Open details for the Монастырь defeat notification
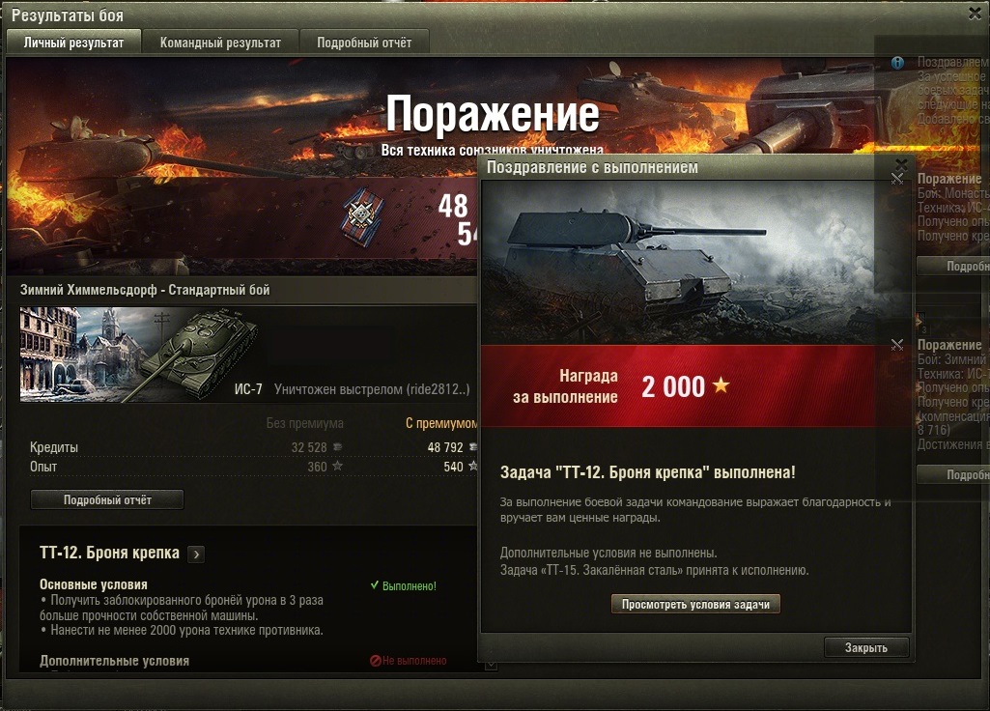 tap(953, 267)
